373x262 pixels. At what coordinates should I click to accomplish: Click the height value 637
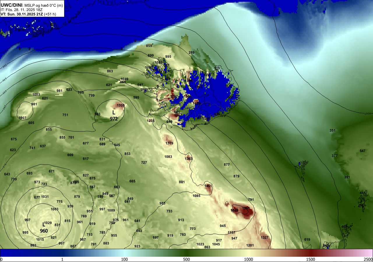coord(43,146)
